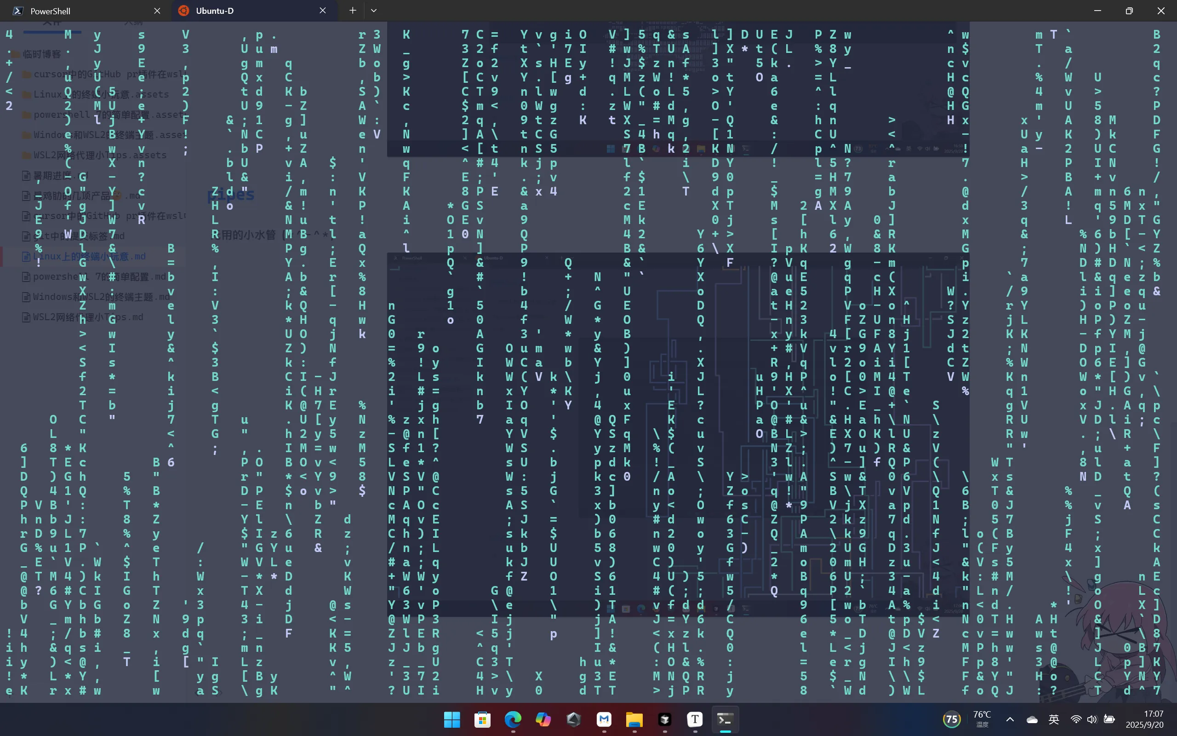Open the Copilot app in the taskbar
This screenshot has width=1177, height=736.
pyautogui.click(x=543, y=719)
